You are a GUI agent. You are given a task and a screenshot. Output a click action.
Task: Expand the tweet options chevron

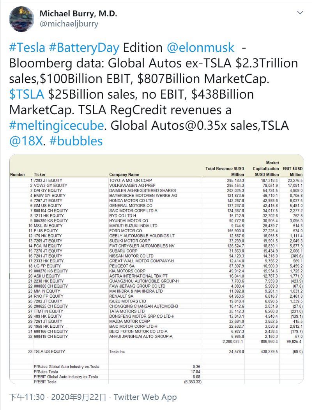[300, 13]
